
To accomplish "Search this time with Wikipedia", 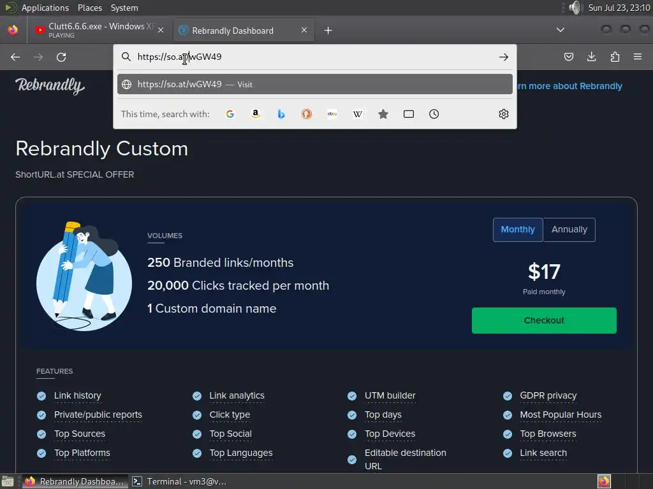I will tap(358, 114).
